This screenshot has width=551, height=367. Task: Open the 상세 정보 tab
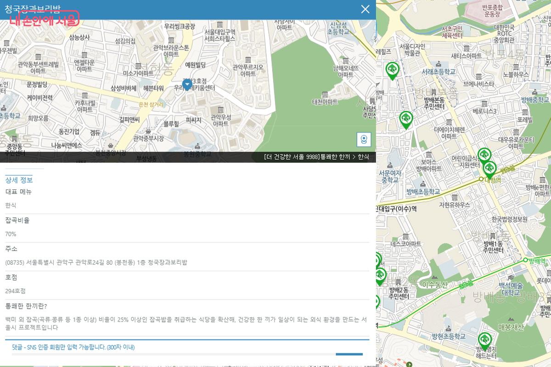coord(19,180)
